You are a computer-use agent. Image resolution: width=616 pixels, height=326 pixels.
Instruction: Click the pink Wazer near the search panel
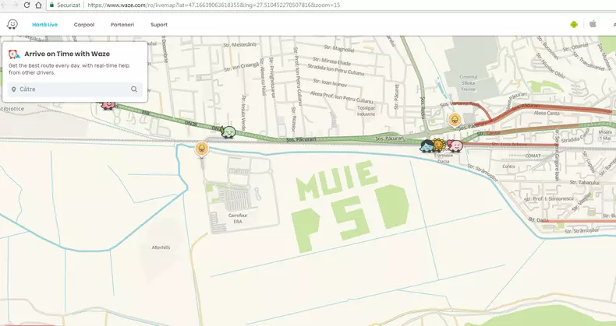pos(108,104)
